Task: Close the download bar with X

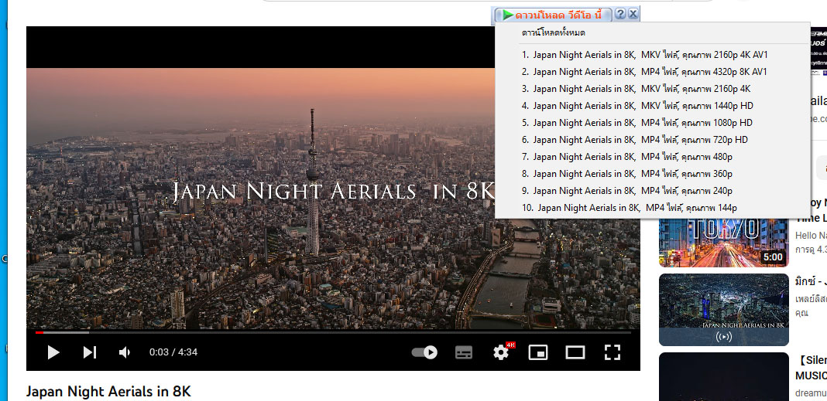Action: click(x=633, y=14)
